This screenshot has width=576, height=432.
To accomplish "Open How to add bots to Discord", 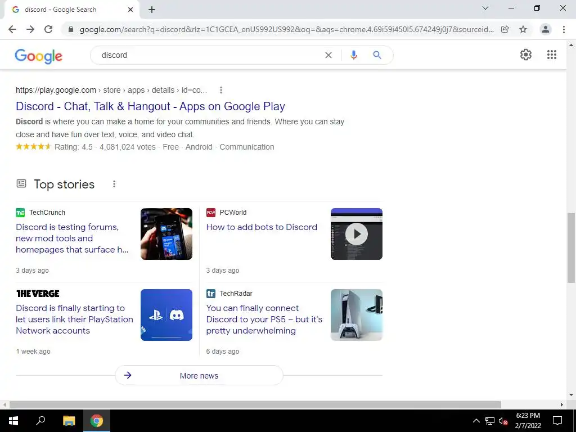I will coord(262,227).
